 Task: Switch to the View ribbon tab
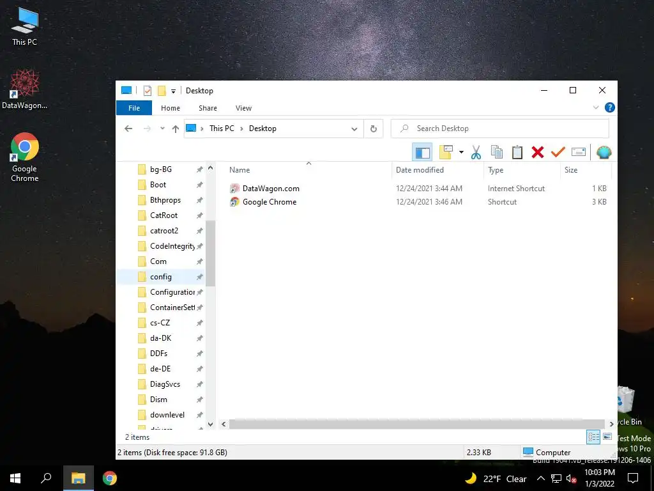(243, 108)
